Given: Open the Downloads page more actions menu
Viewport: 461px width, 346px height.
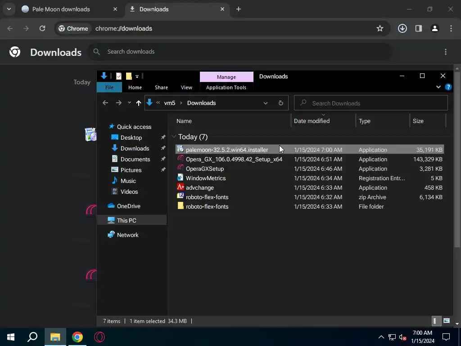Looking at the screenshot, I should 446,52.
